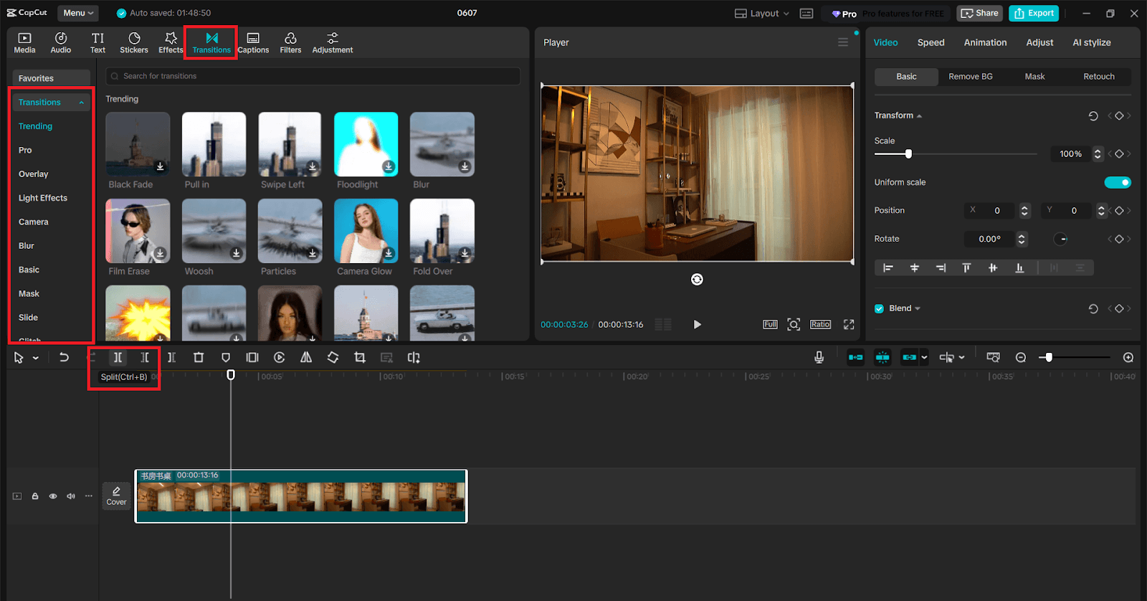Image resolution: width=1147 pixels, height=601 pixels.
Task: Toggle the Uniform scale switch
Action: pos(1118,182)
